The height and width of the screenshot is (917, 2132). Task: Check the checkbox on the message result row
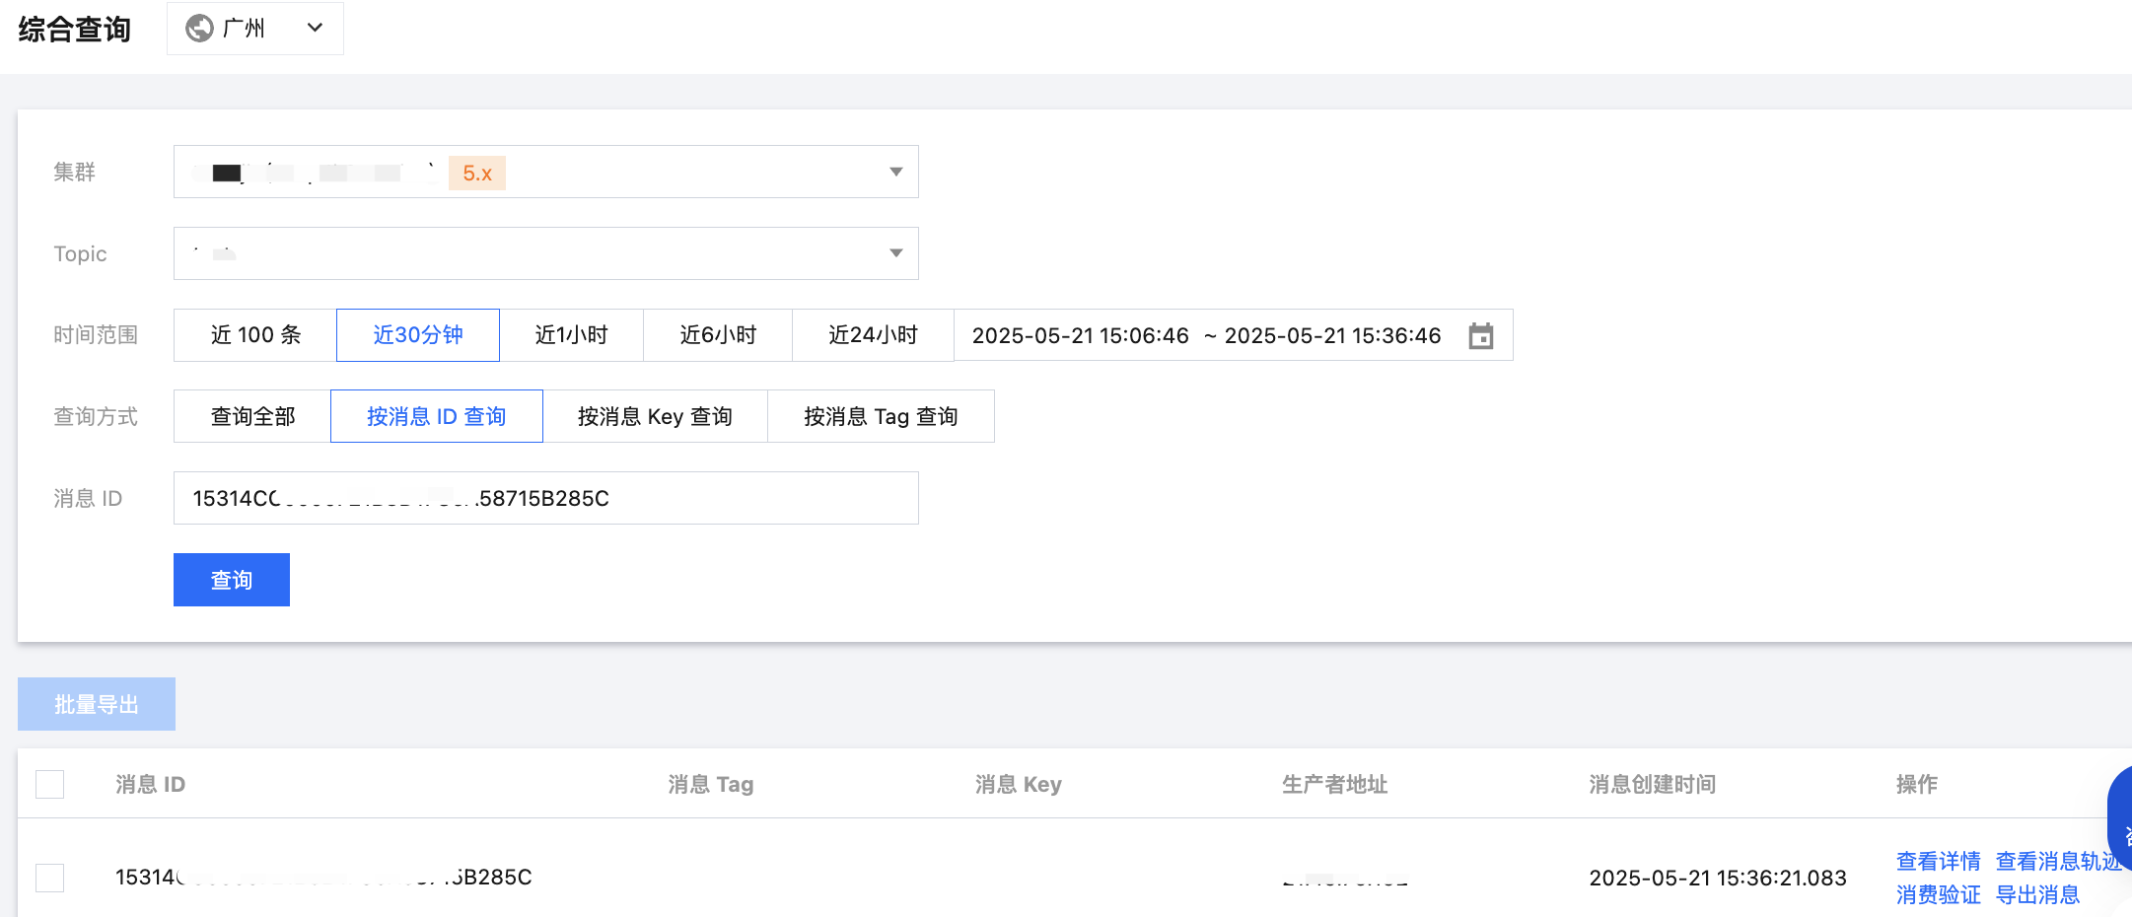click(49, 877)
